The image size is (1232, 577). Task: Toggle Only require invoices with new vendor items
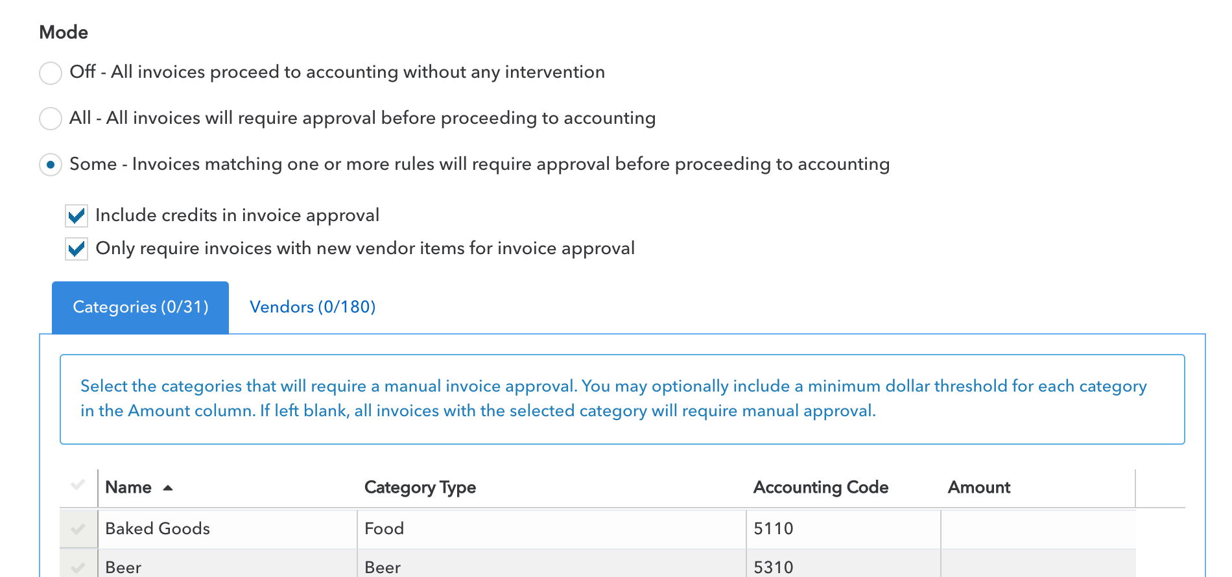77,248
